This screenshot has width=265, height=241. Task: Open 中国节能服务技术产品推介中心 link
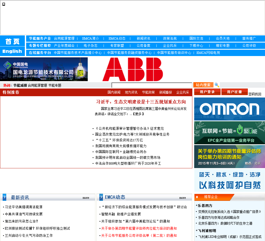[x=78, y=53]
